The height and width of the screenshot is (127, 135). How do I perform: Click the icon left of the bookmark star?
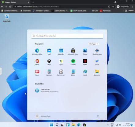109,7
